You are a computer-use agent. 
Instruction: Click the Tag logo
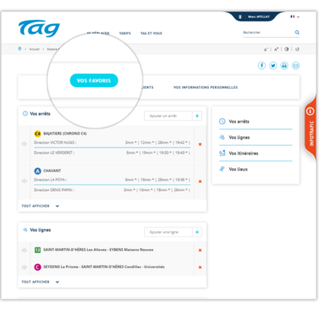point(39,28)
